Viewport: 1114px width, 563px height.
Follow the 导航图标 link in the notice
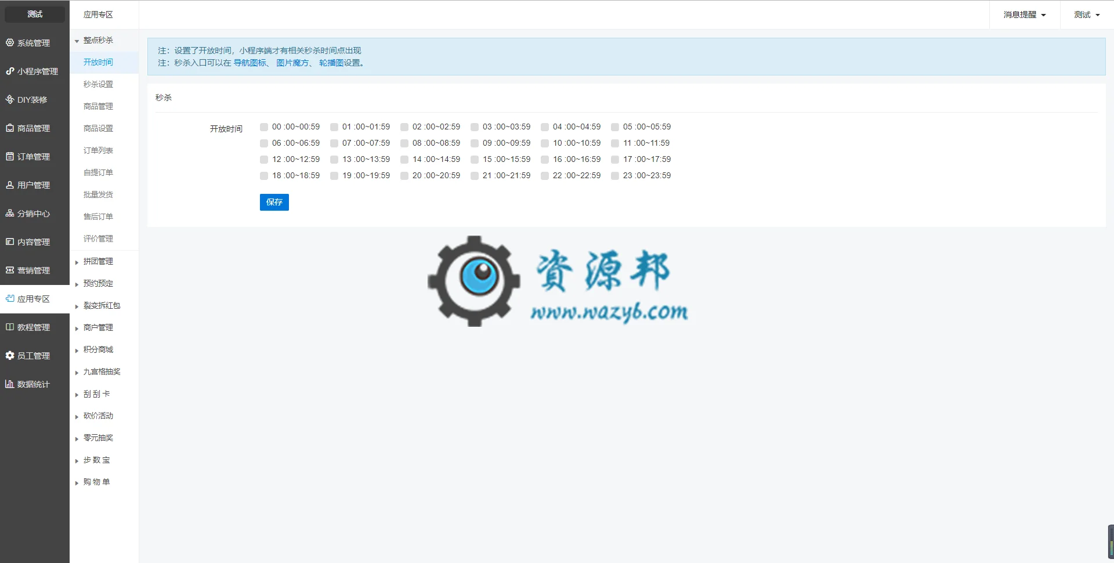[x=249, y=63]
